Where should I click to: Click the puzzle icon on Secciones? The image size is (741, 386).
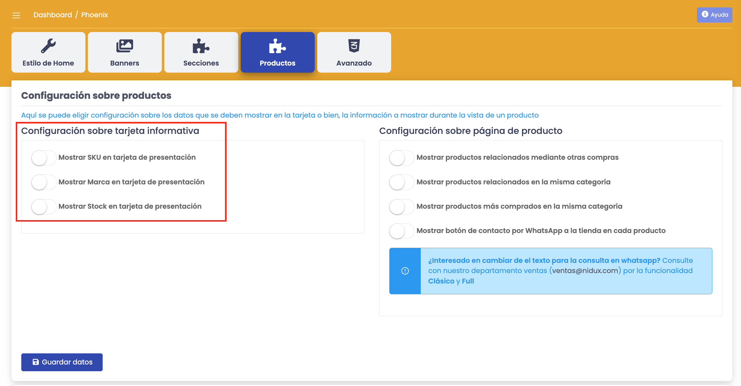[x=201, y=46]
